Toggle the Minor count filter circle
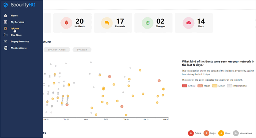 (221, 133)
